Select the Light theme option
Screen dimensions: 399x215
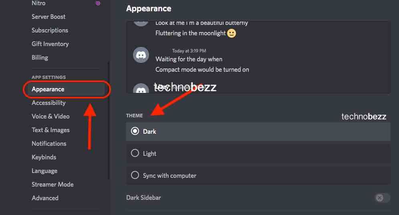pos(258,153)
